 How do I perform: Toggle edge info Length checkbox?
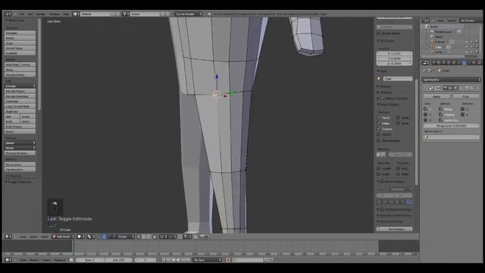pyautogui.click(x=379, y=168)
